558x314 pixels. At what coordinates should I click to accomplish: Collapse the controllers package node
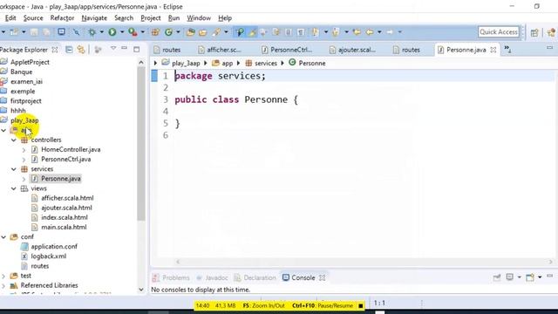pyautogui.click(x=14, y=140)
